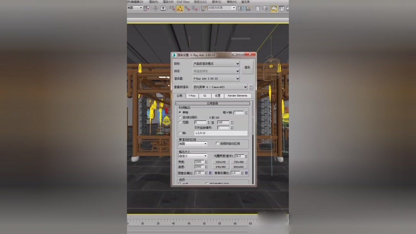Switch to the GI tab
This screenshot has width=416, height=234.
point(205,95)
